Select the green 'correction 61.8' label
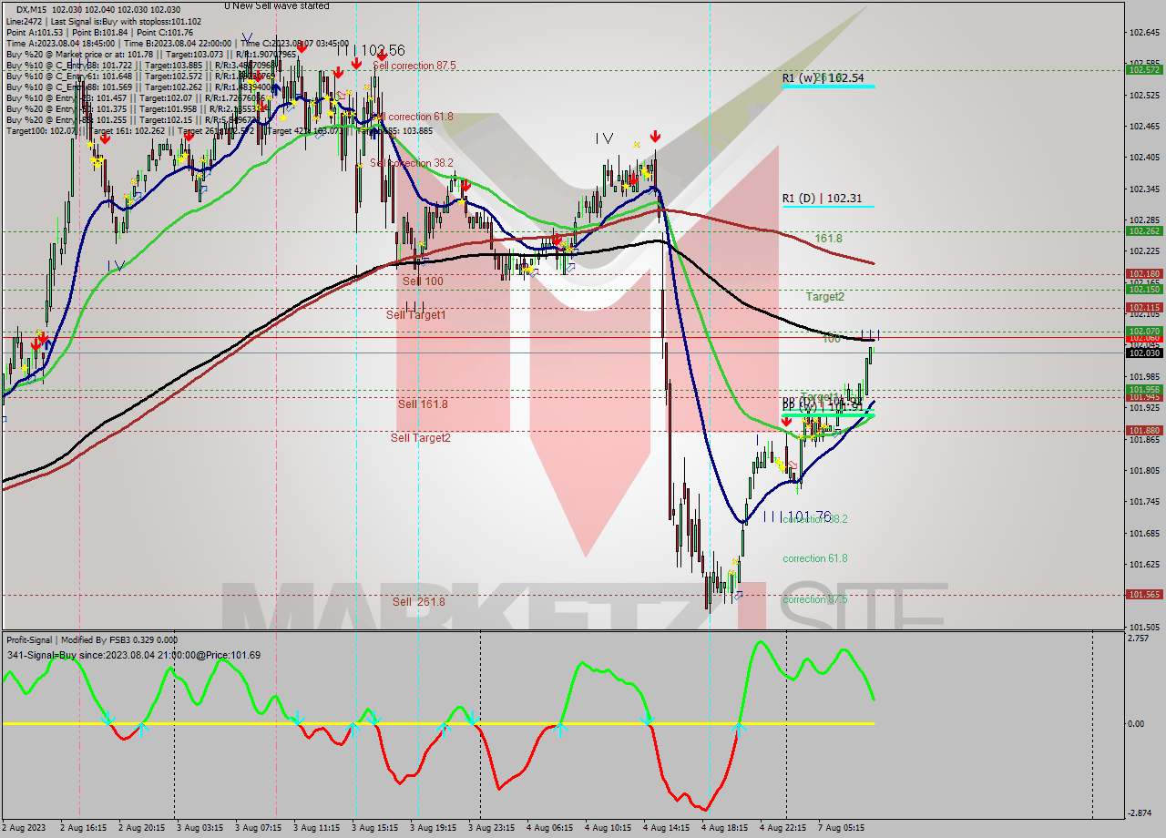Screen dimensions: 1166x838 tap(815, 558)
